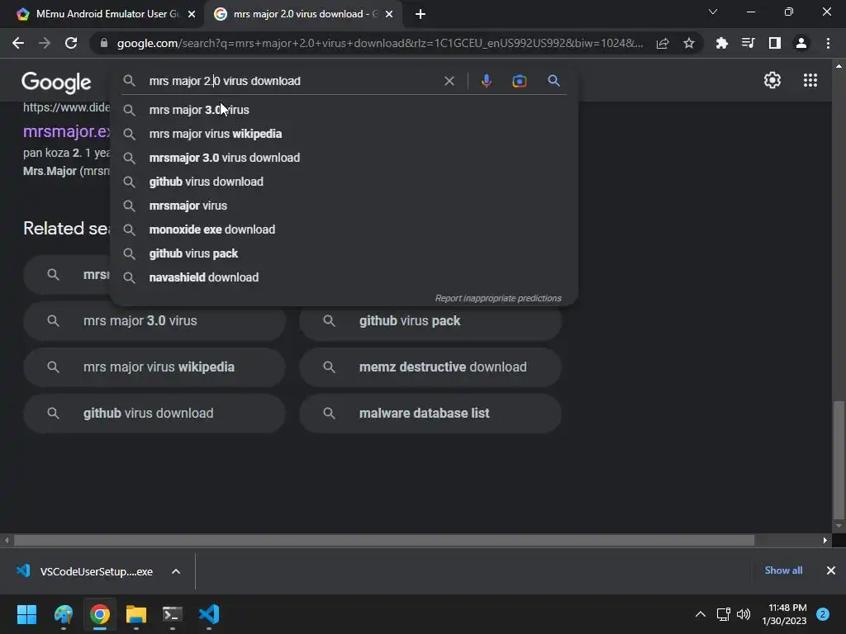Open network status in system tray
Image resolution: width=846 pixels, height=634 pixels.
pyautogui.click(x=723, y=614)
